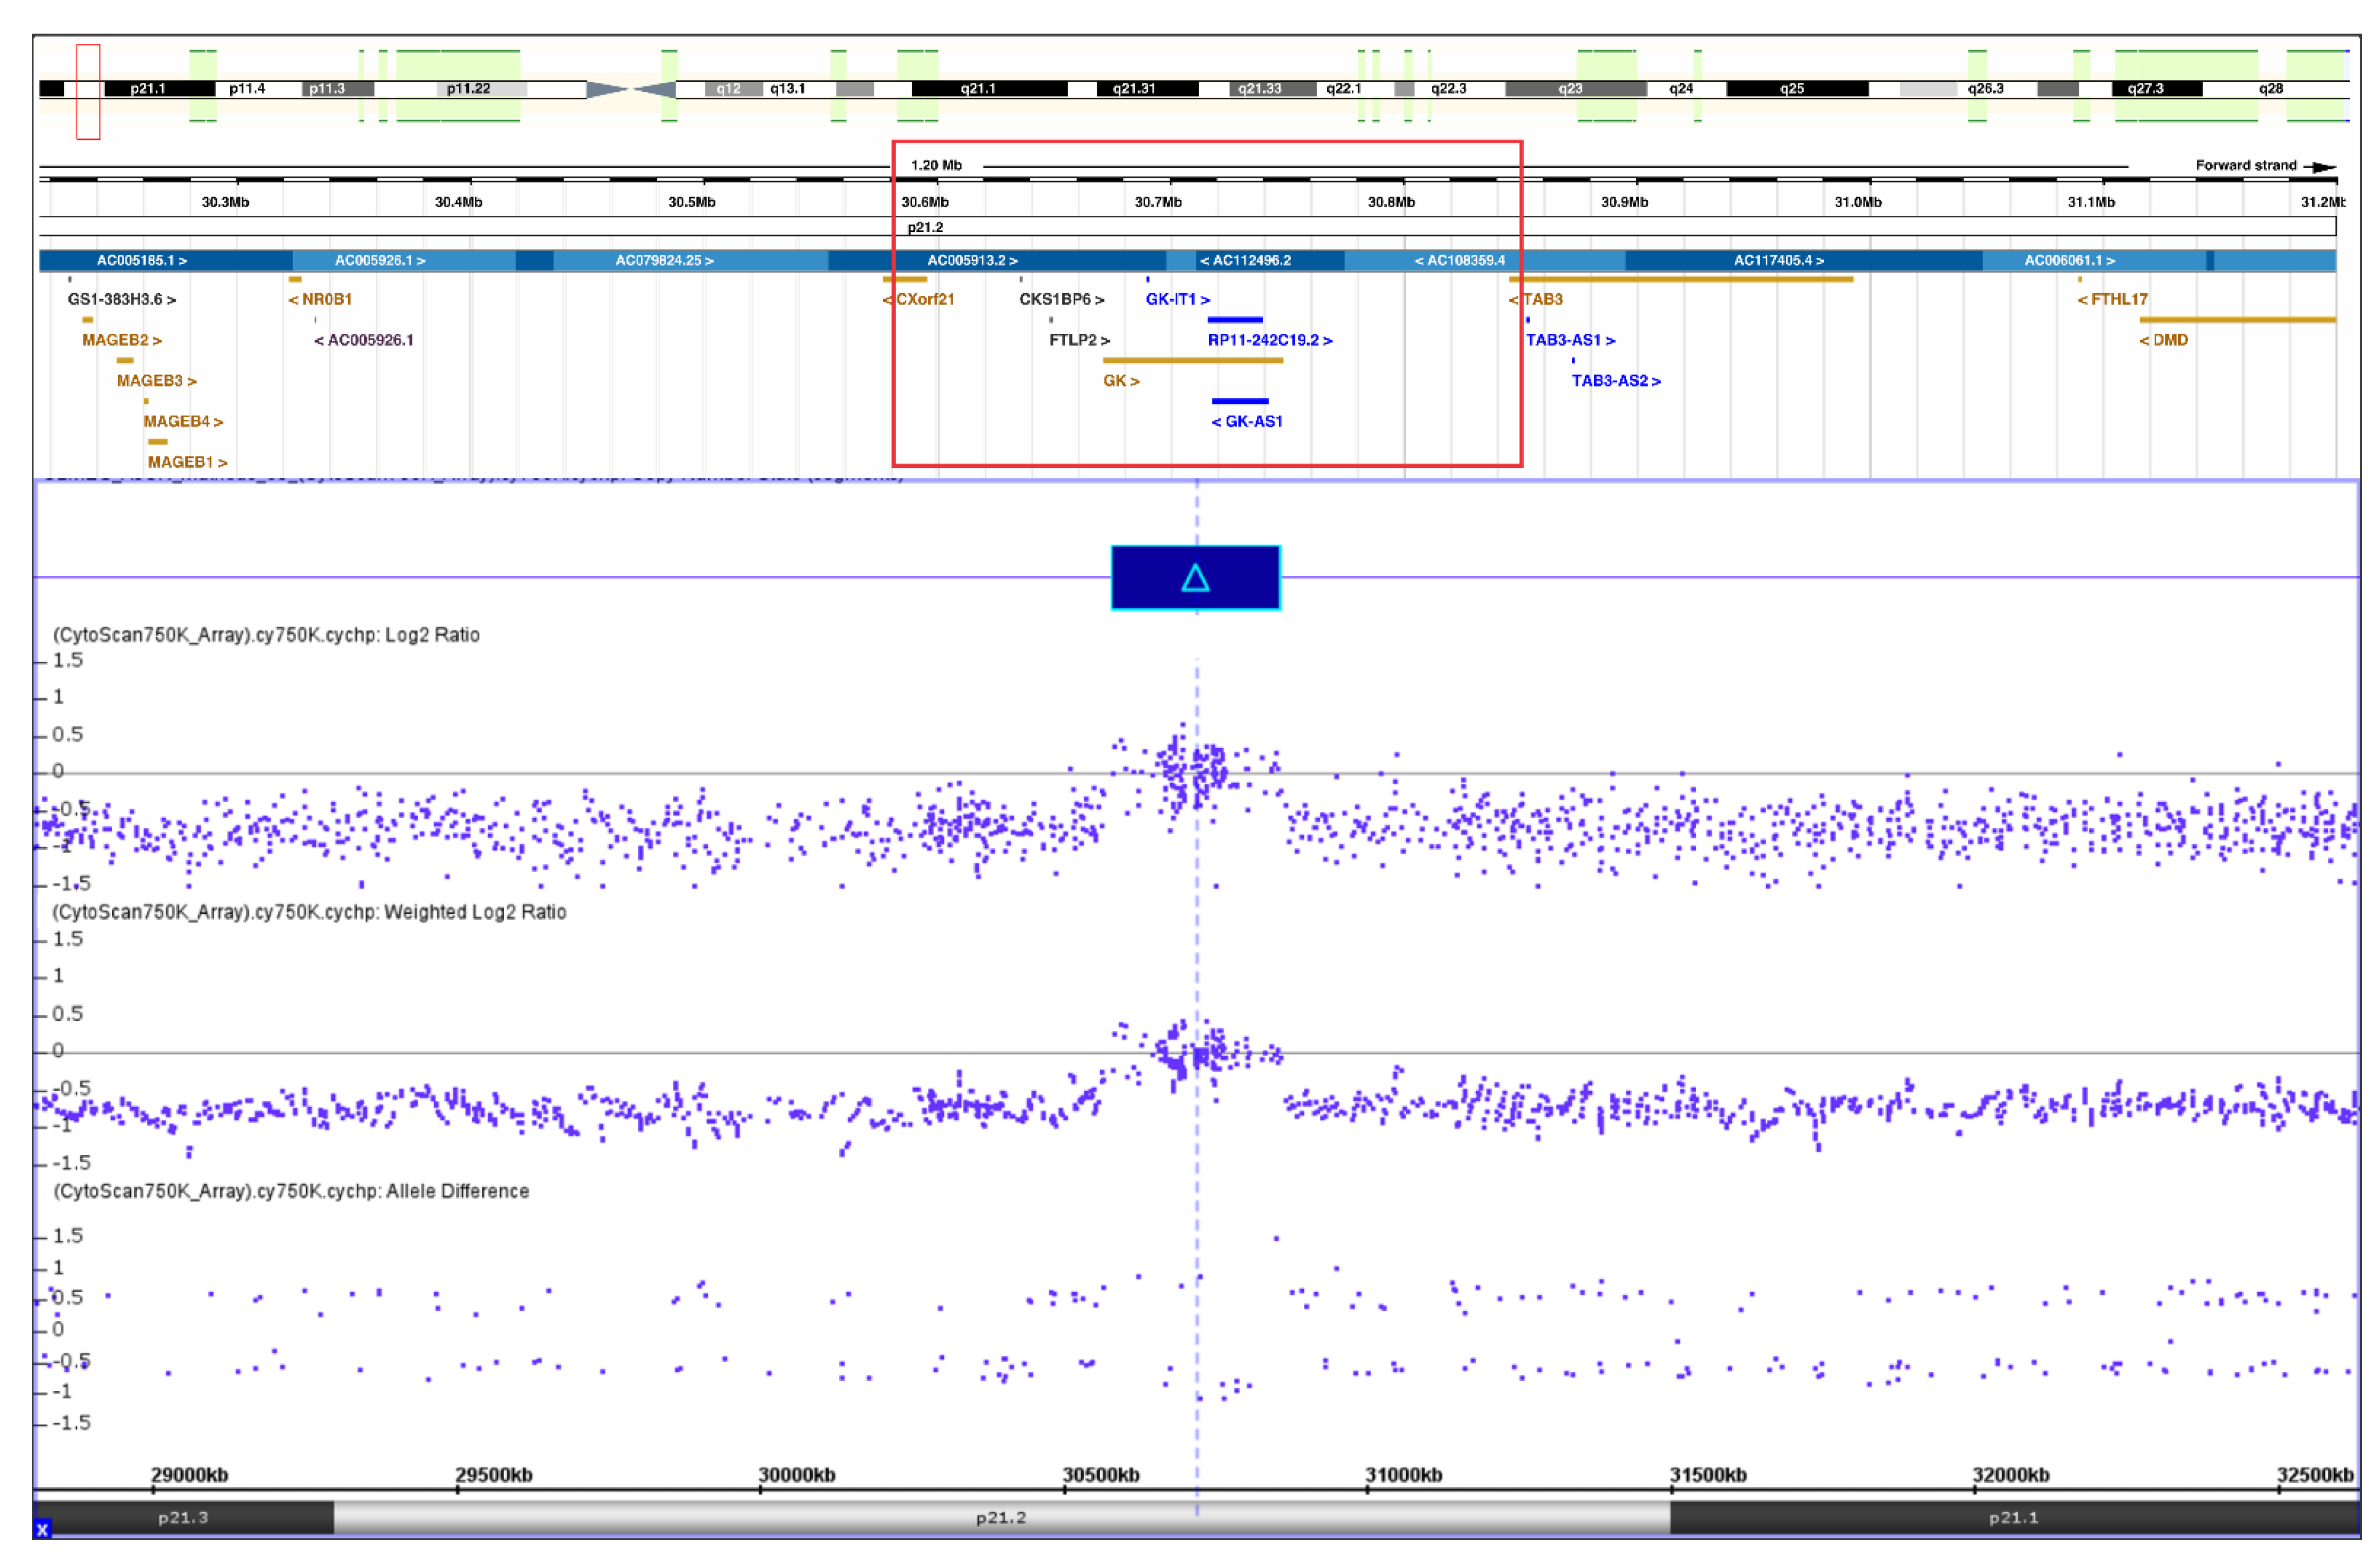Select the q28 band on the ideogram

pos(2275,89)
